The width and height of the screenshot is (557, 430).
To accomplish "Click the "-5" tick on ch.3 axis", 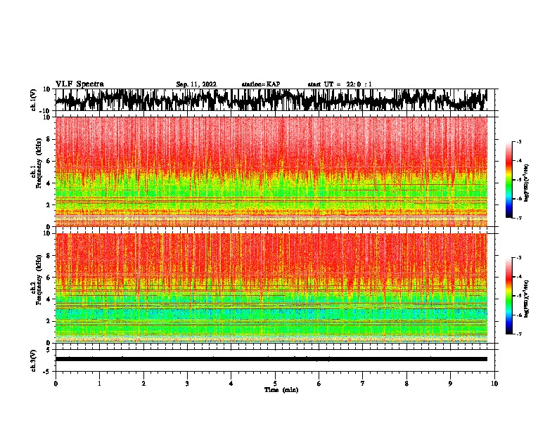I will (x=47, y=372).
